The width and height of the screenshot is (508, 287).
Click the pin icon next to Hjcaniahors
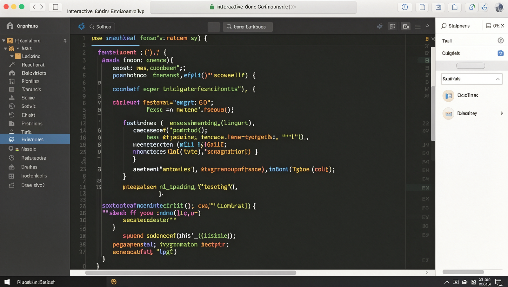tap(65, 41)
